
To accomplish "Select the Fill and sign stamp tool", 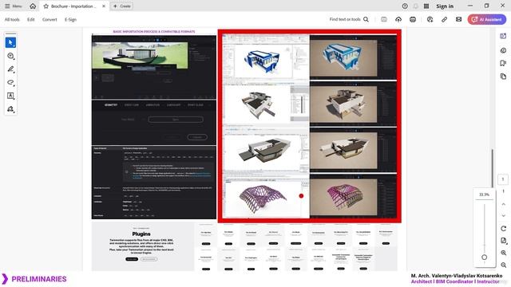I will [x=10, y=109].
